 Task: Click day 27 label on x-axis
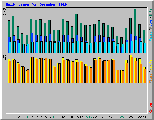(126, 117)
